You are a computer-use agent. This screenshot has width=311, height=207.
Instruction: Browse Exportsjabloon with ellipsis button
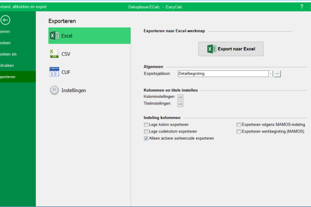tap(277, 74)
